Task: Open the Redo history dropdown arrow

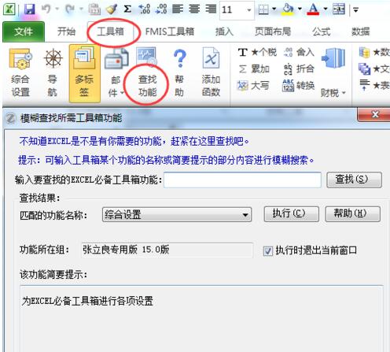Action: pyautogui.click(x=81, y=9)
